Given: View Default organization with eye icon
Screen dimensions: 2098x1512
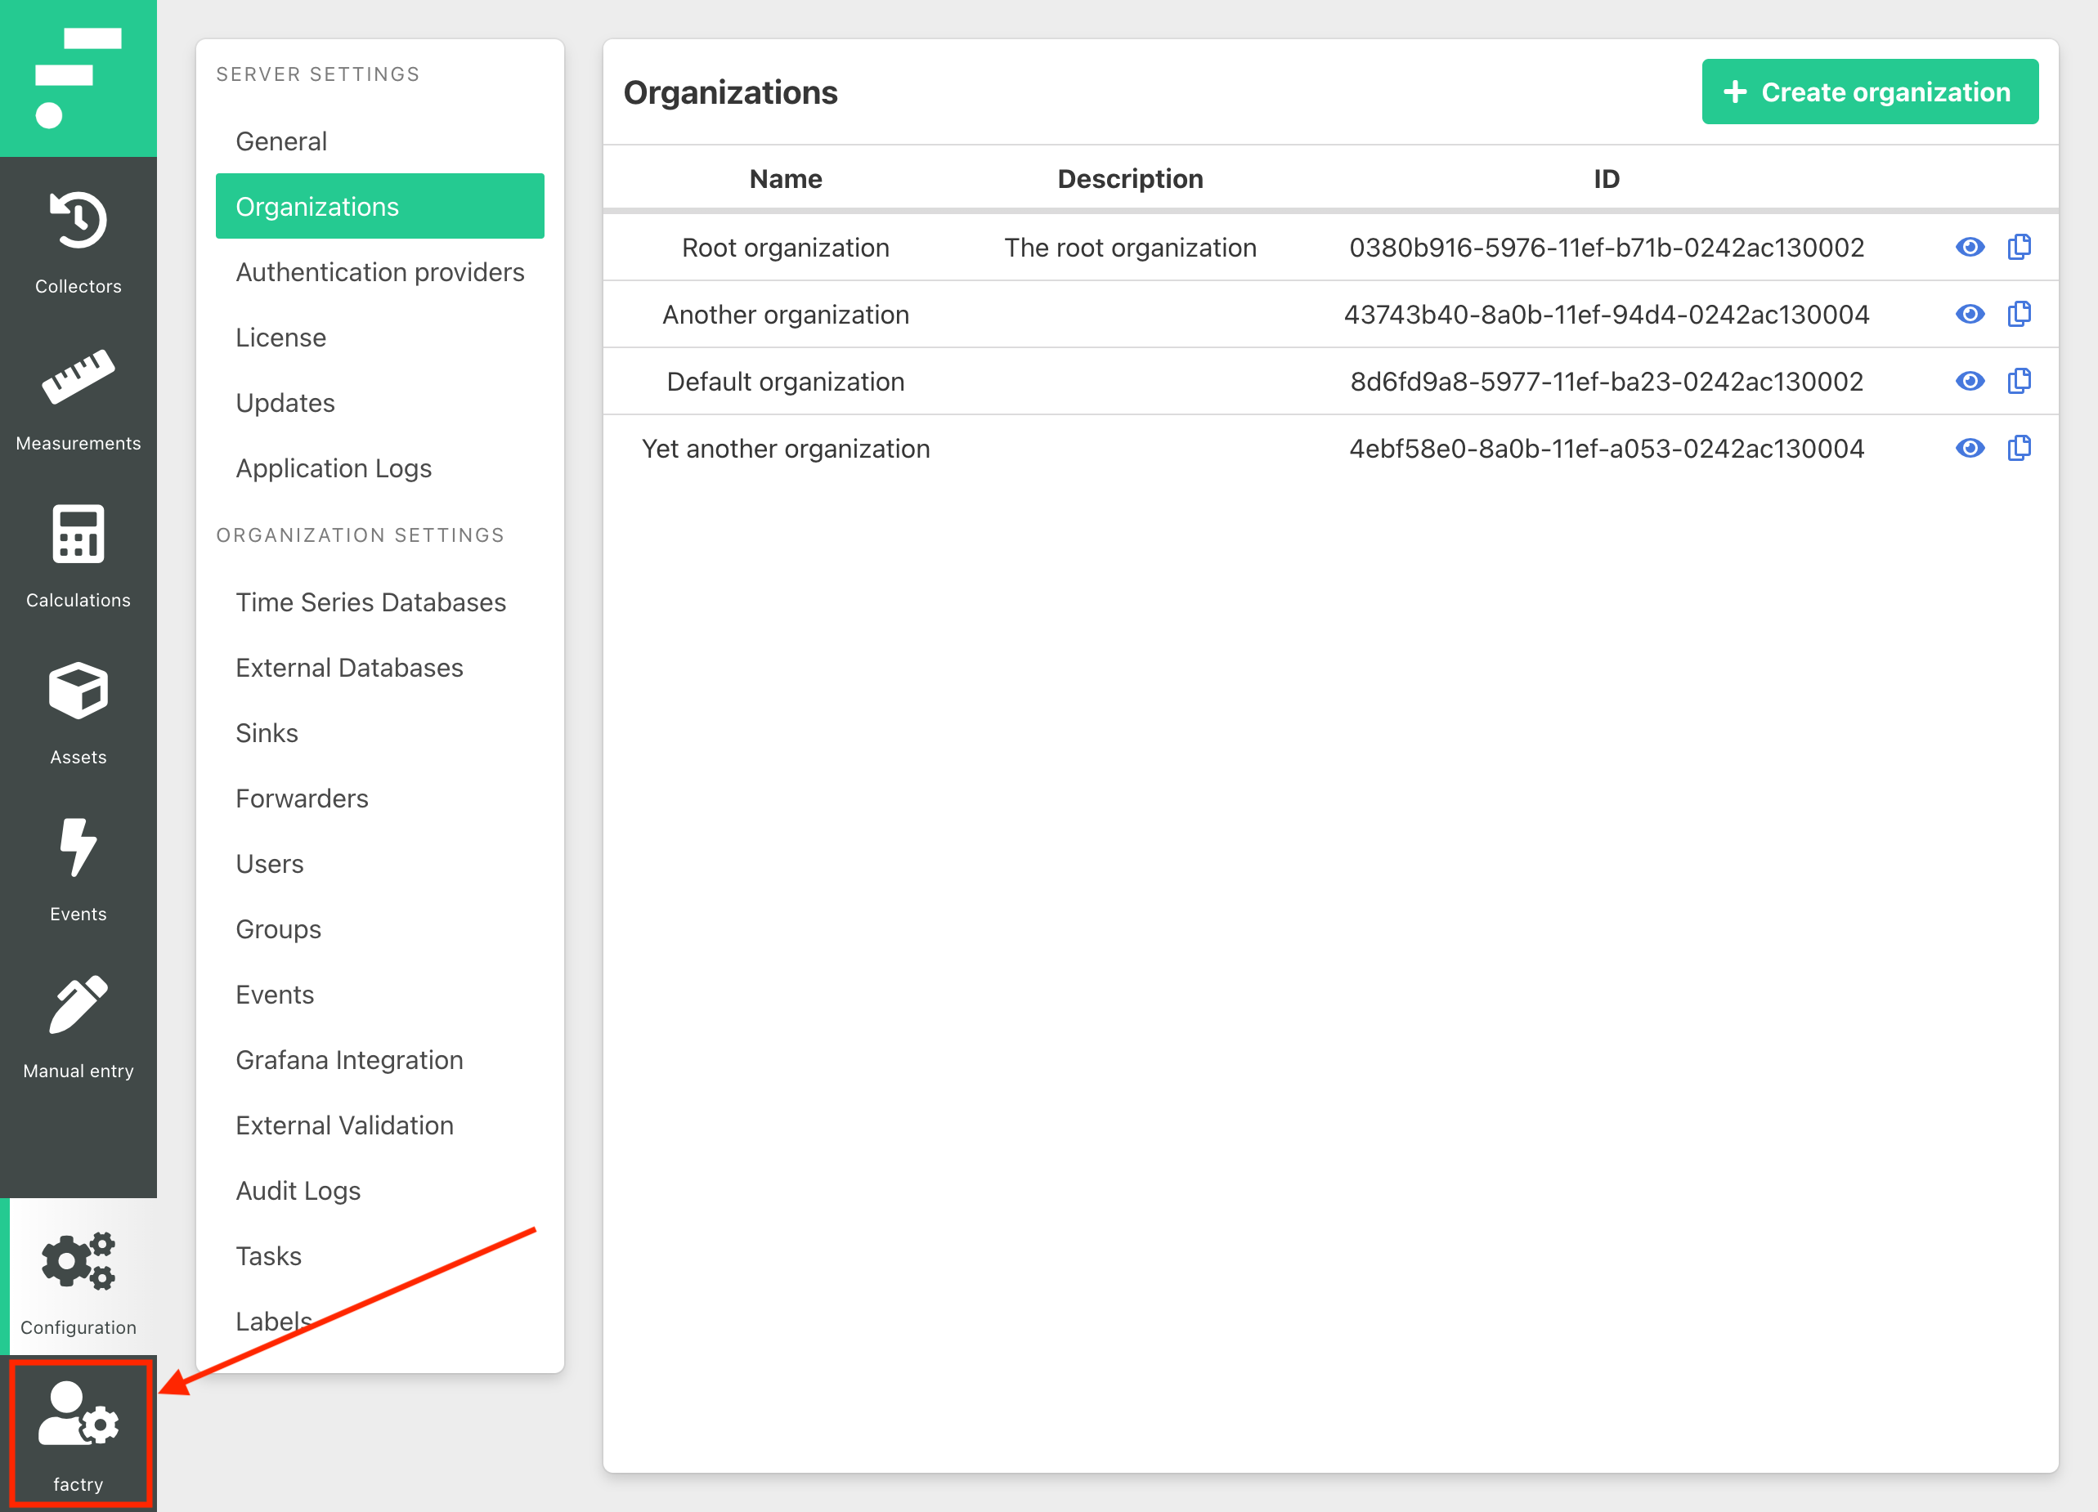Looking at the screenshot, I should 1970,381.
